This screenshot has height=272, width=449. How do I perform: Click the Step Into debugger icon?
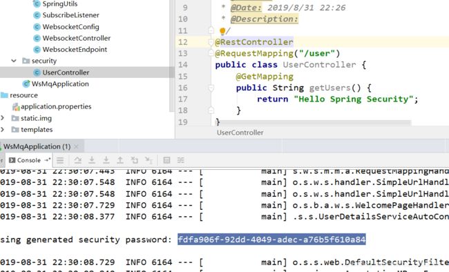(x=92, y=160)
